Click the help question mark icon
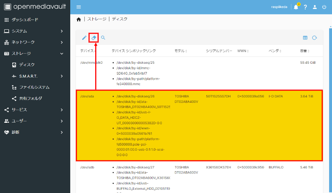This screenshot has height=193, width=332. [305, 7]
